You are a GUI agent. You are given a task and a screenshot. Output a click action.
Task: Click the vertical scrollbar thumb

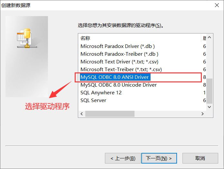click(210, 91)
